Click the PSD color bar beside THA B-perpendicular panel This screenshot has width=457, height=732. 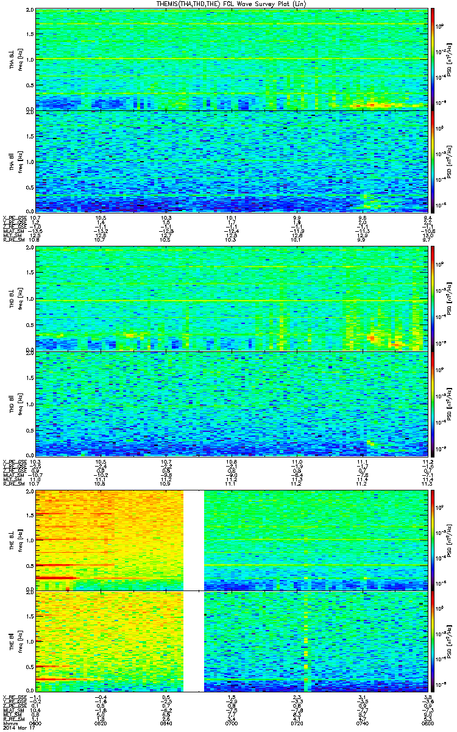(433, 59)
